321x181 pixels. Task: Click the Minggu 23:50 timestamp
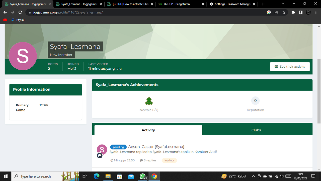123,160
